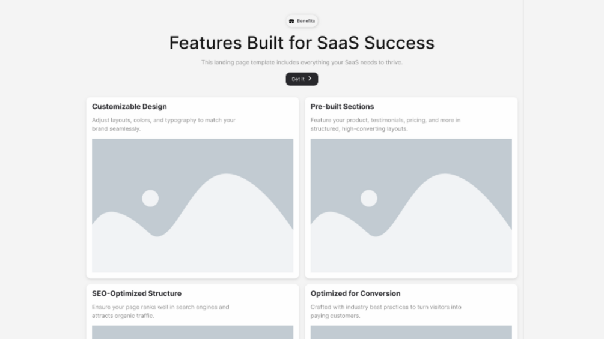Select the Benefits badge label
604x339 pixels.
click(x=305, y=21)
